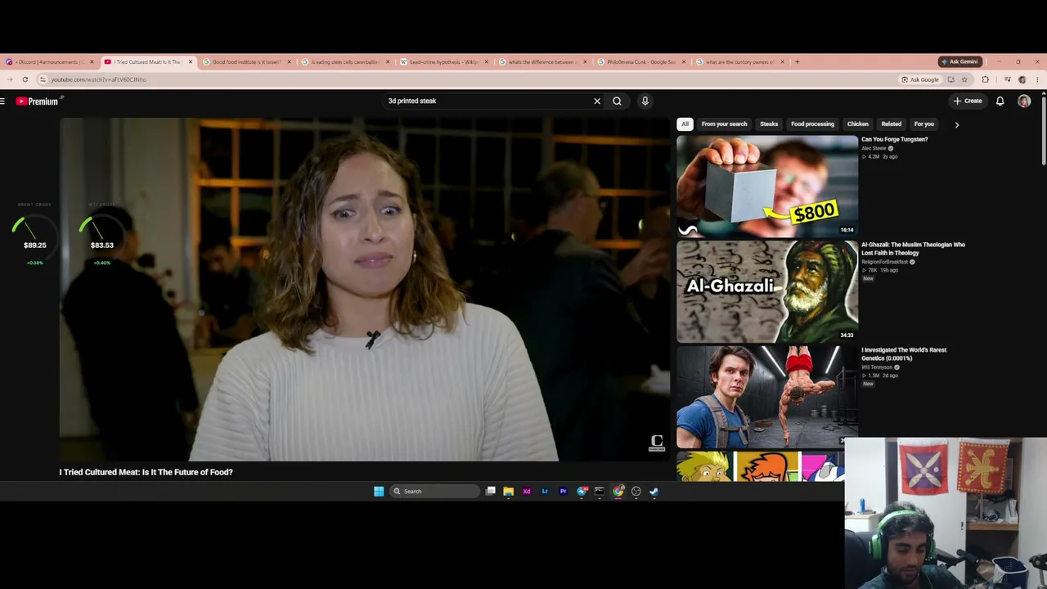Image resolution: width=1047 pixels, height=589 pixels.
Task: Start voice search with the microphone
Action: (645, 101)
